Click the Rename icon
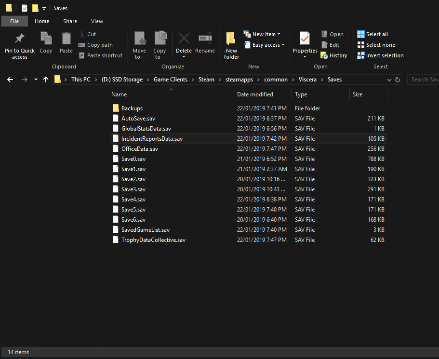The image size is (439, 359). pos(205,39)
